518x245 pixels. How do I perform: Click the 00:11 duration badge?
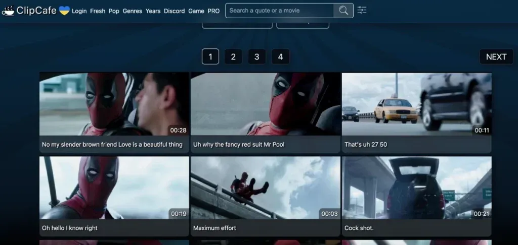pos(482,131)
